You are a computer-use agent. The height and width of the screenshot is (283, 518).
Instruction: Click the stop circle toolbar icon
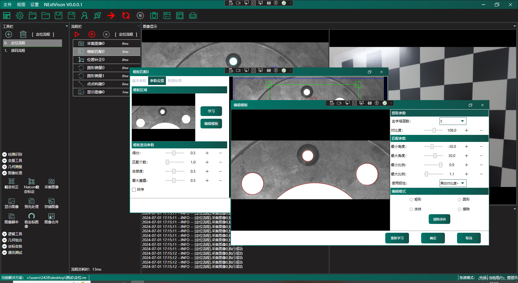tap(140, 16)
